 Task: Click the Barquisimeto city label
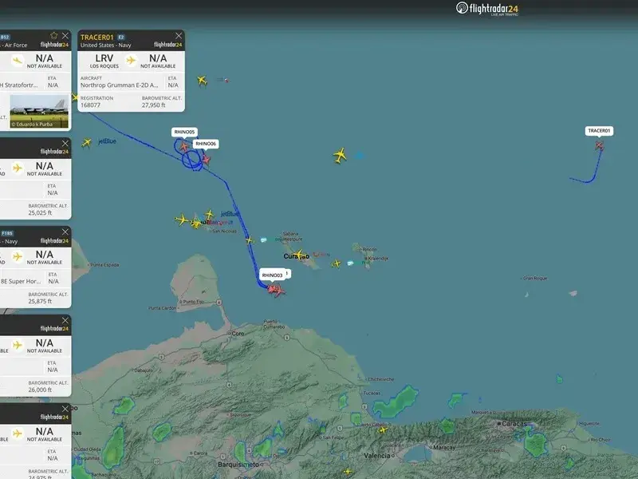coord(238,465)
